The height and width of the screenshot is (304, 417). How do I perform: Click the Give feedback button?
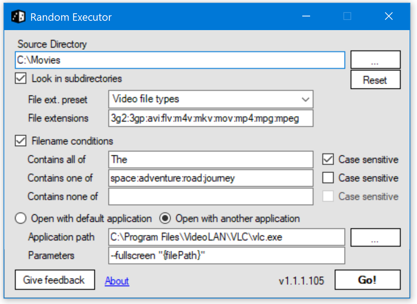[54, 280]
